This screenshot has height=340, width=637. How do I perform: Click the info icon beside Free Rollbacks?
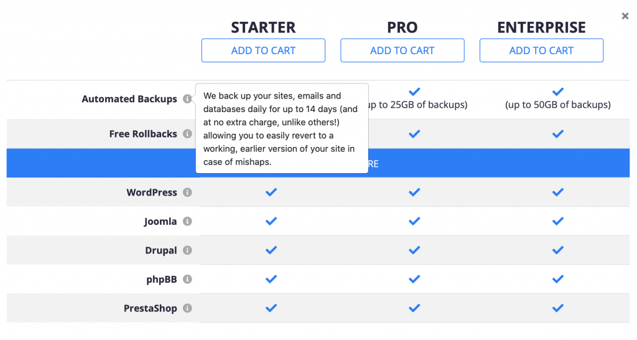pos(187,134)
